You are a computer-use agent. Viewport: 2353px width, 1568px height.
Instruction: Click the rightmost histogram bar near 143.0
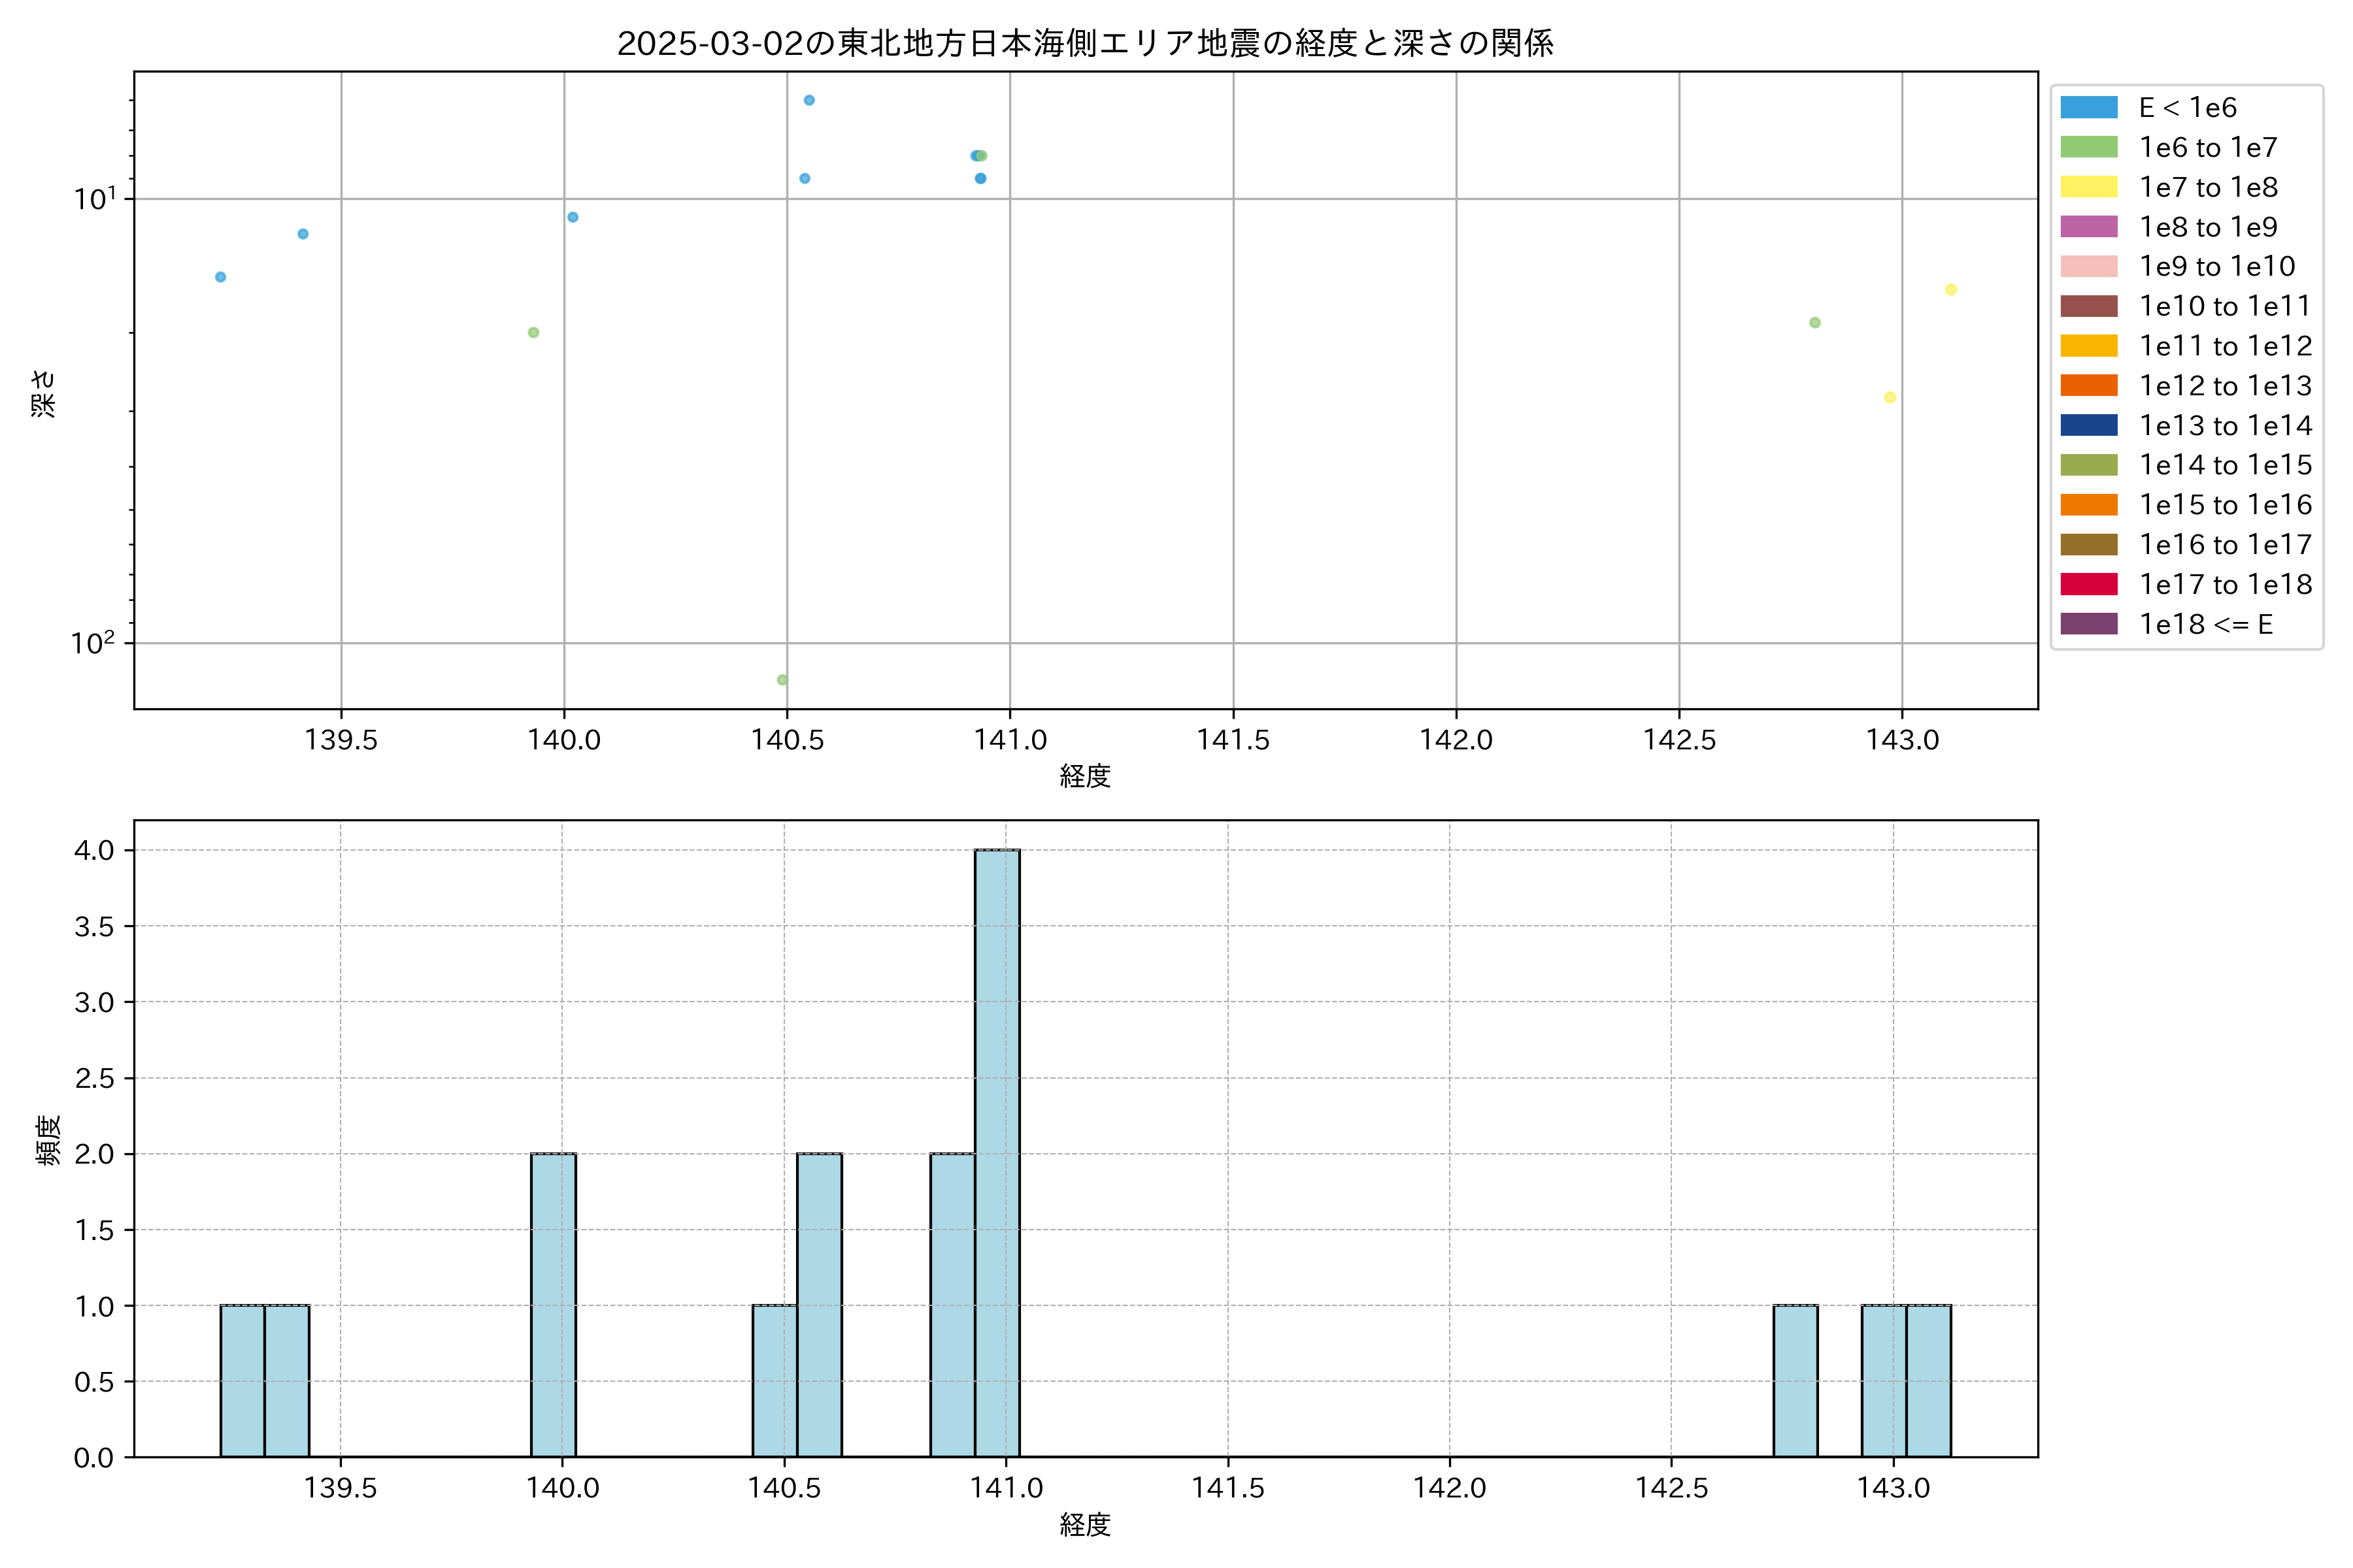click(1927, 1380)
